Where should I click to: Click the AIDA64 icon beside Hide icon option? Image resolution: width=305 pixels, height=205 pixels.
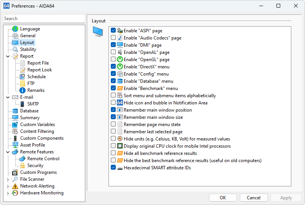click(120, 102)
